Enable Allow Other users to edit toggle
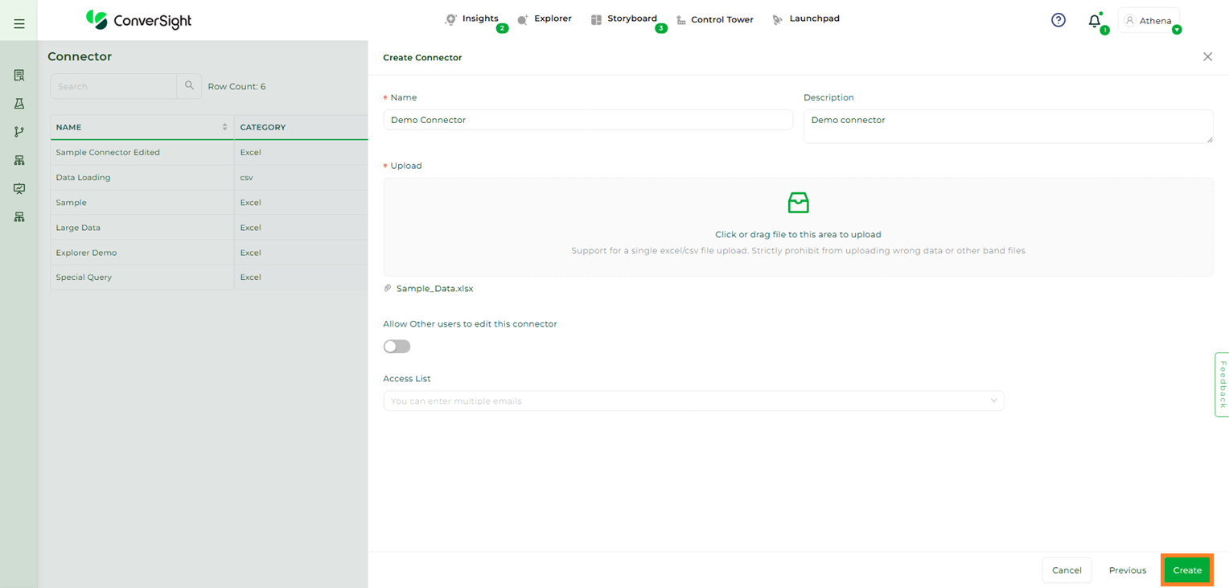This screenshot has width=1229, height=588. click(x=397, y=347)
